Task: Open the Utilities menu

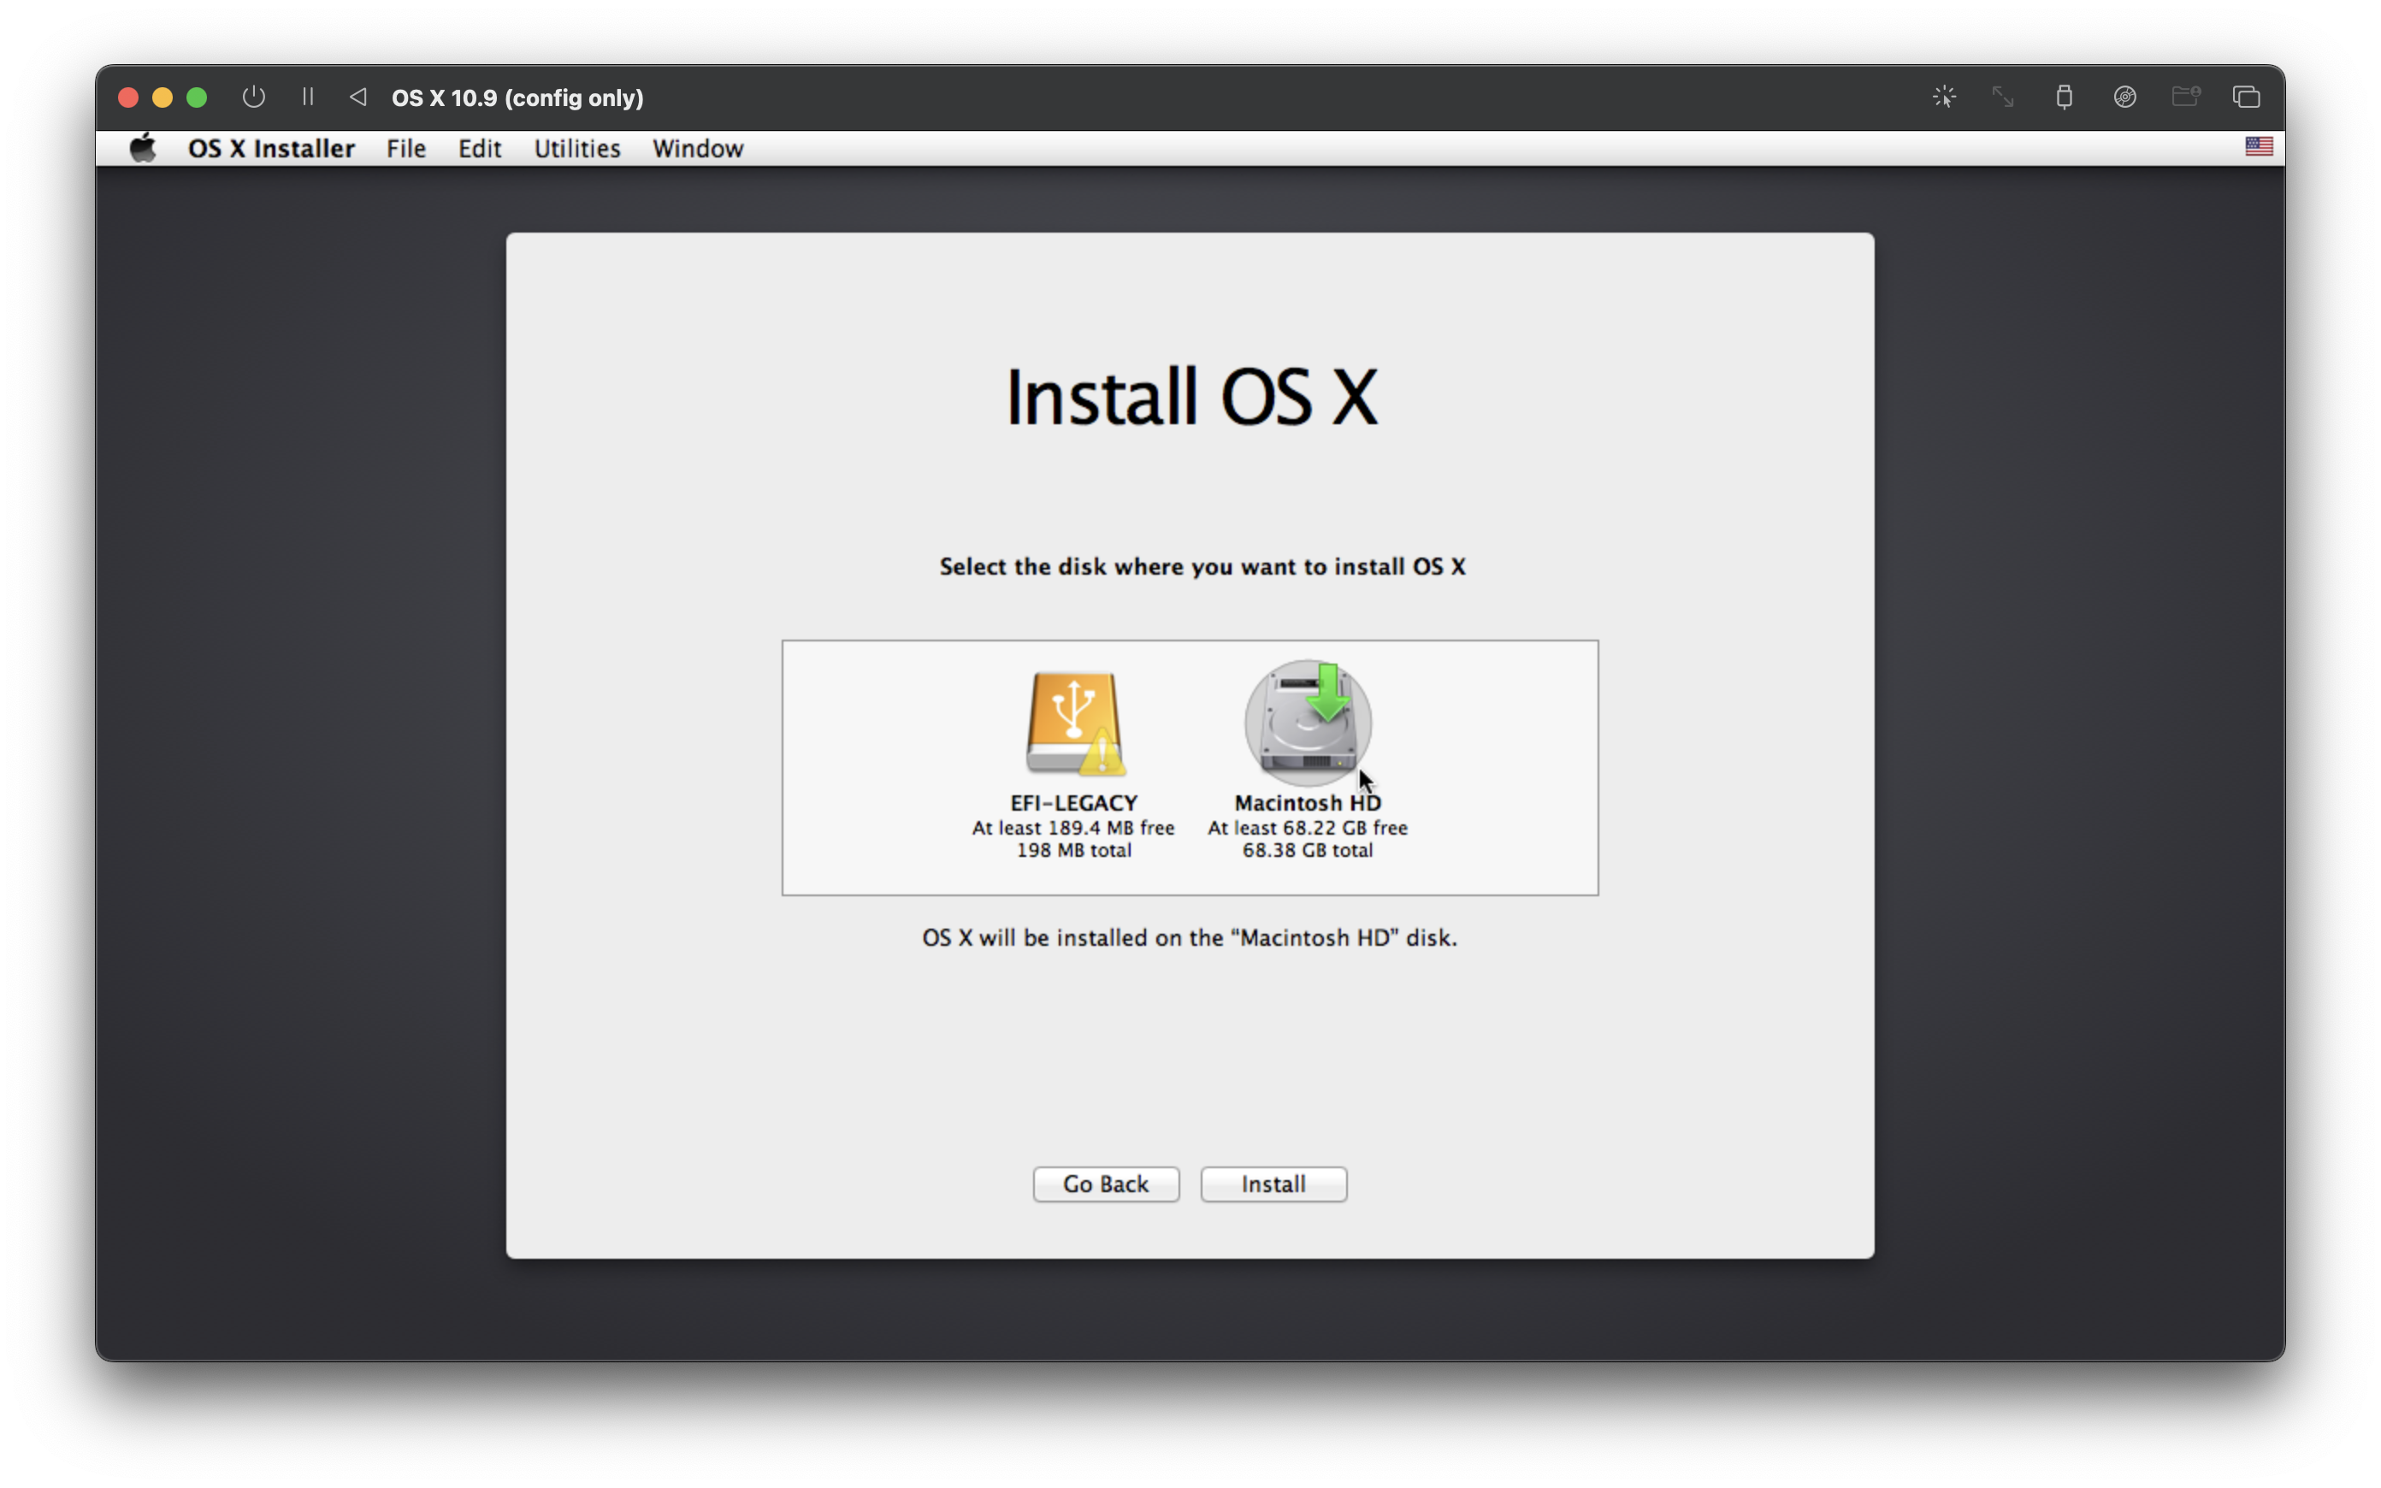Action: [576, 149]
